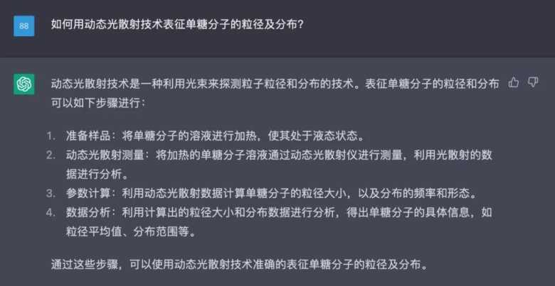Click the step "数据分析" text
This screenshot has height=286, width=555.
83,212
